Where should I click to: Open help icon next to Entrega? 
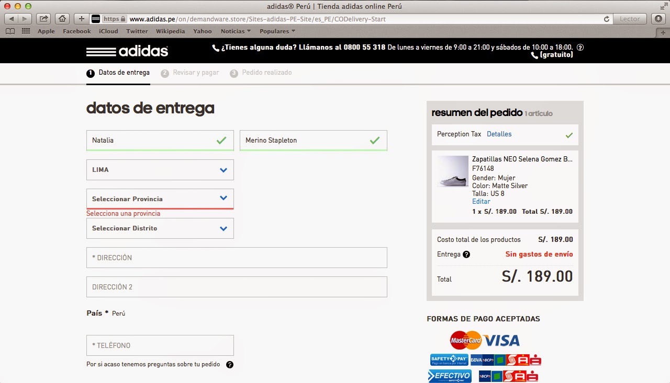[x=466, y=254]
